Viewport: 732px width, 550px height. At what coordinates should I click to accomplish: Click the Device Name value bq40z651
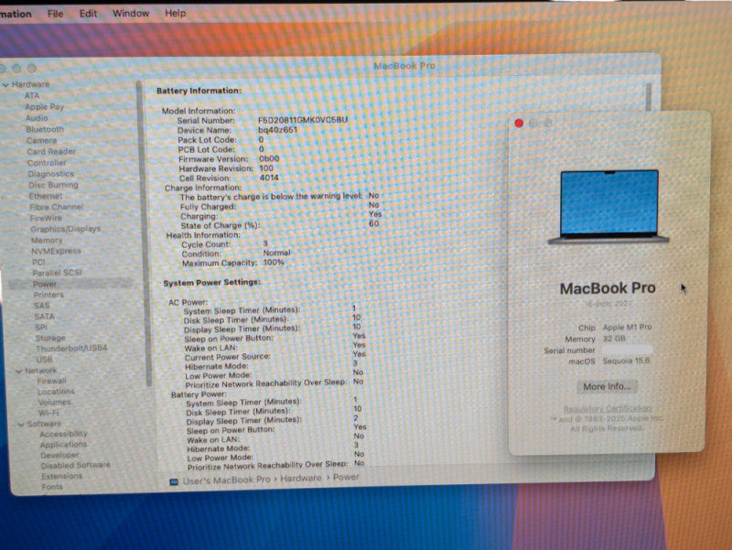tap(278, 130)
